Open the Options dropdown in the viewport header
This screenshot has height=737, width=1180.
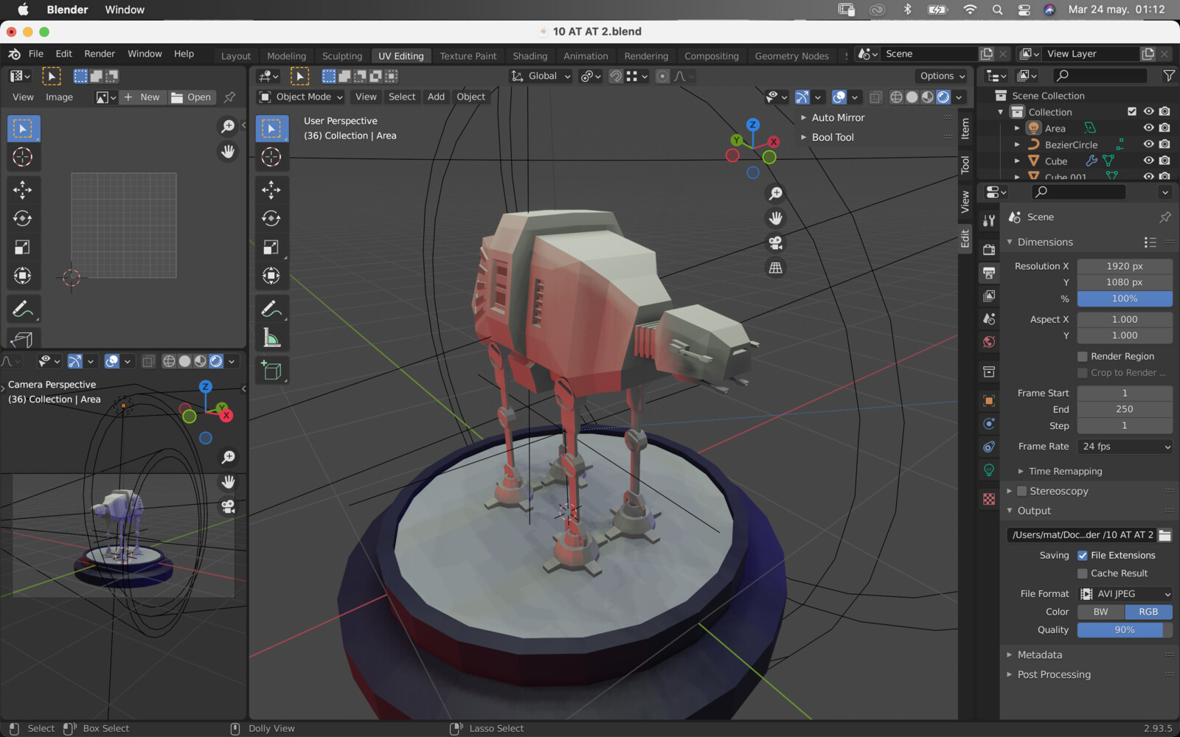click(943, 76)
